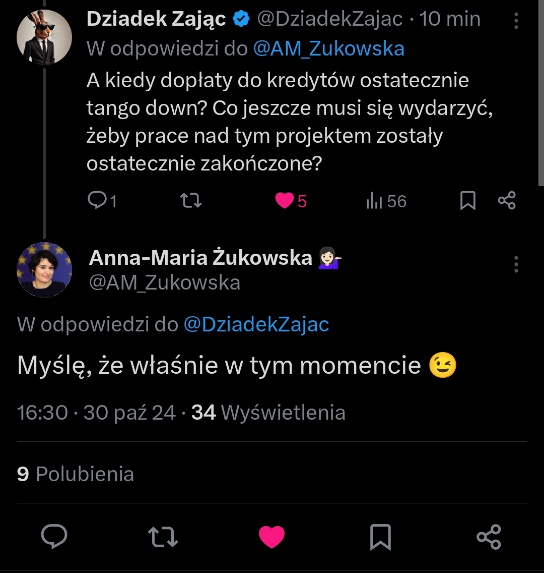Reply to Anna-Maria Żukowska's tweet
This screenshot has height=573, width=544.
click(54, 536)
